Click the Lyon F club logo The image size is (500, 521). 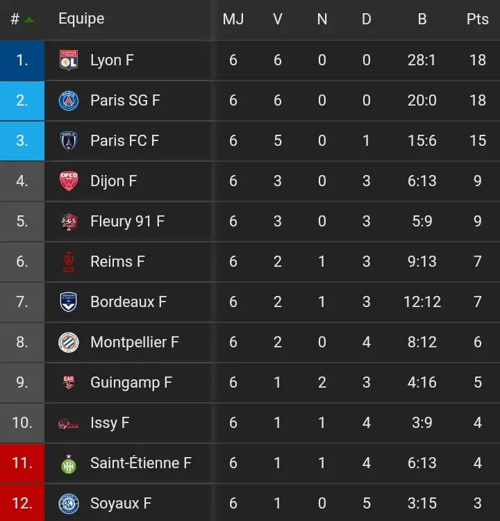(x=69, y=60)
